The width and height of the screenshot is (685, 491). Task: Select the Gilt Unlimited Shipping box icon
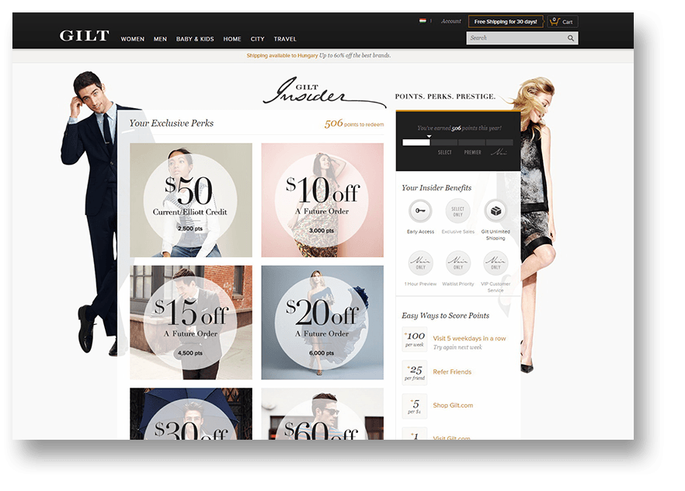pyautogui.click(x=495, y=211)
